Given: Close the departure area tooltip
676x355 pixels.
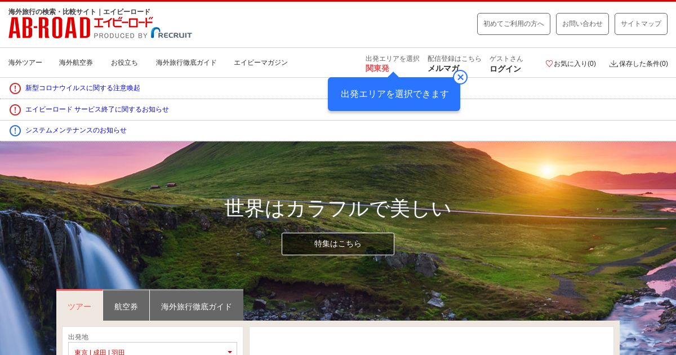Looking at the screenshot, I should (x=460, y=77).
